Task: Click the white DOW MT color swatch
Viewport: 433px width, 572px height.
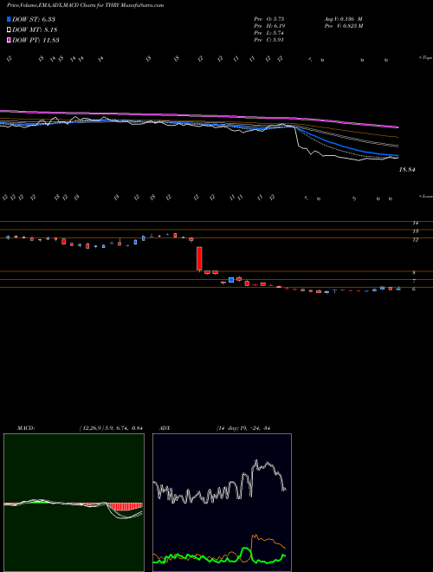Action: click(9, 30)
